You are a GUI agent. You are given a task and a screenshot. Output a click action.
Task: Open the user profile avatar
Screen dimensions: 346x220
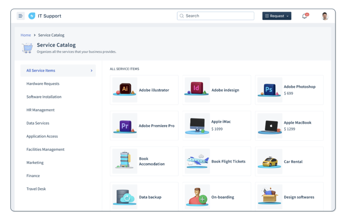click(325, 16)
